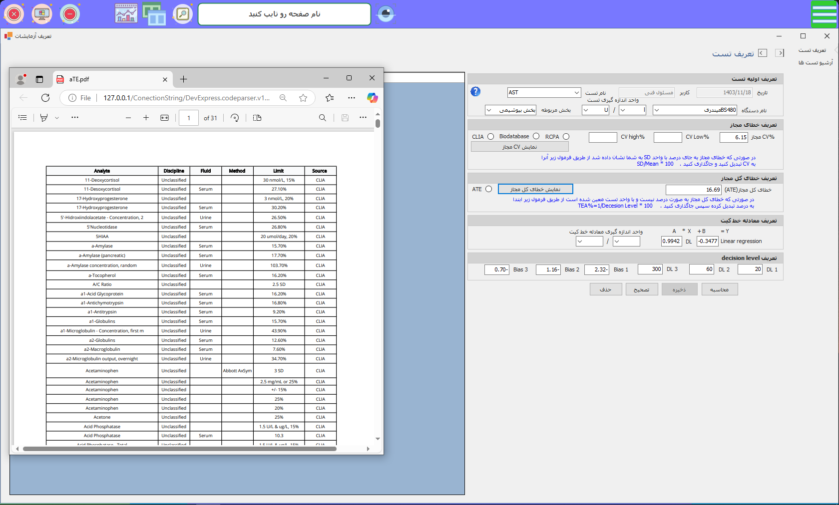Viewport: 839px width, 505px height.
Task: Open Copilot icon in browser toolbar
Action: (x=372, y=98)
